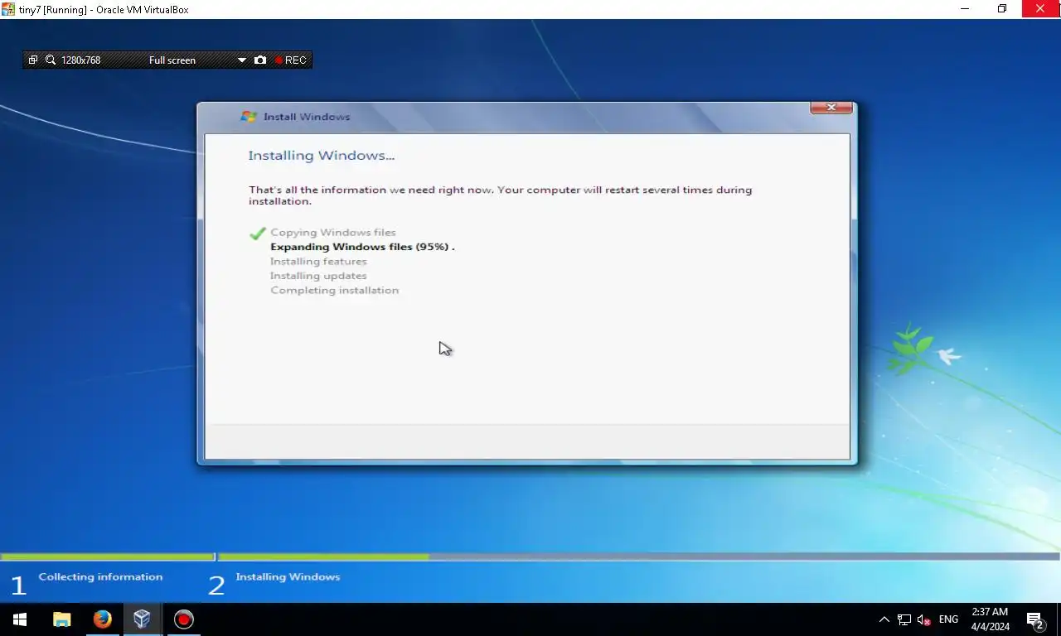
Task: Click the 1280x768 resolution value
Action: coord(80,60)
